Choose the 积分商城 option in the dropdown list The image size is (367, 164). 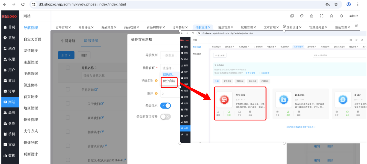[169, 81]
